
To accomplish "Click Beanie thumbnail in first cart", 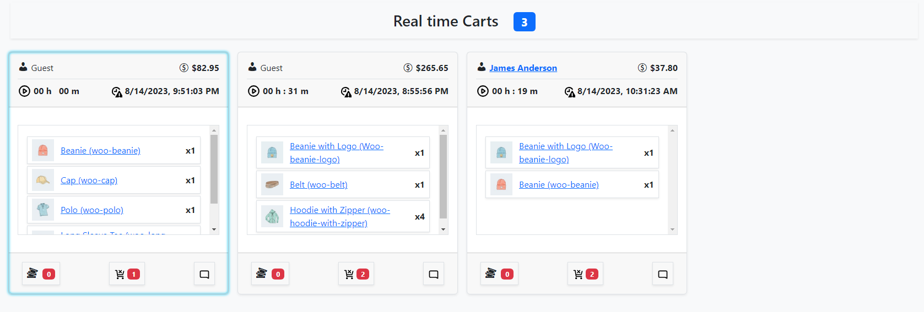I will (x=43, y=150).
